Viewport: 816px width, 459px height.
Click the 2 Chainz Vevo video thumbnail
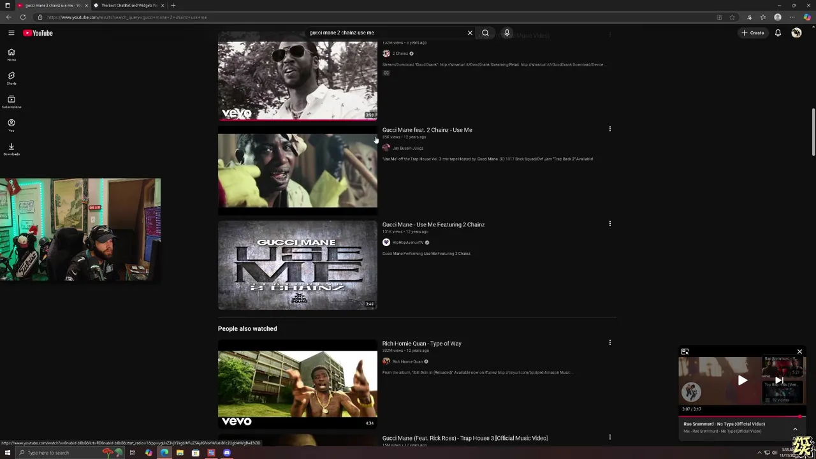(x=298, y=77)
